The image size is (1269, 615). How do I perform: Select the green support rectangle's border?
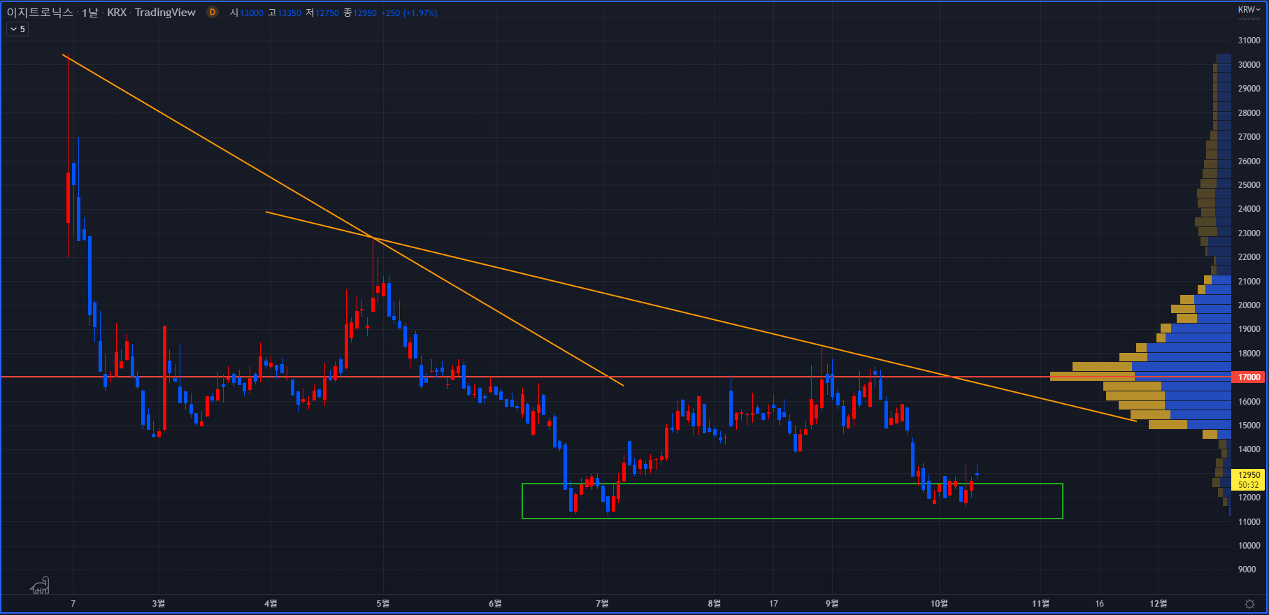pyautogui.click(x=792, y=484)
